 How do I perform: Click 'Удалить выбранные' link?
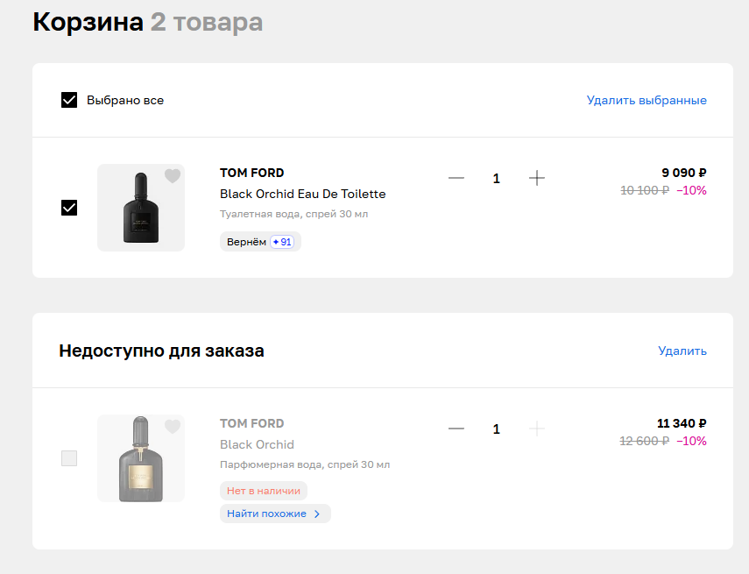(647, 101)
